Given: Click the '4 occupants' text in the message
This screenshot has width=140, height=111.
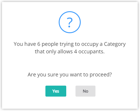Looking at the screenshot, I should point(89,52).
